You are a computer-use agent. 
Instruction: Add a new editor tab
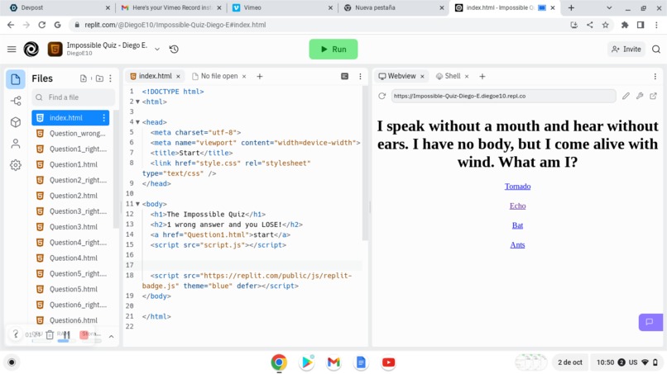(x=260, y=77)
